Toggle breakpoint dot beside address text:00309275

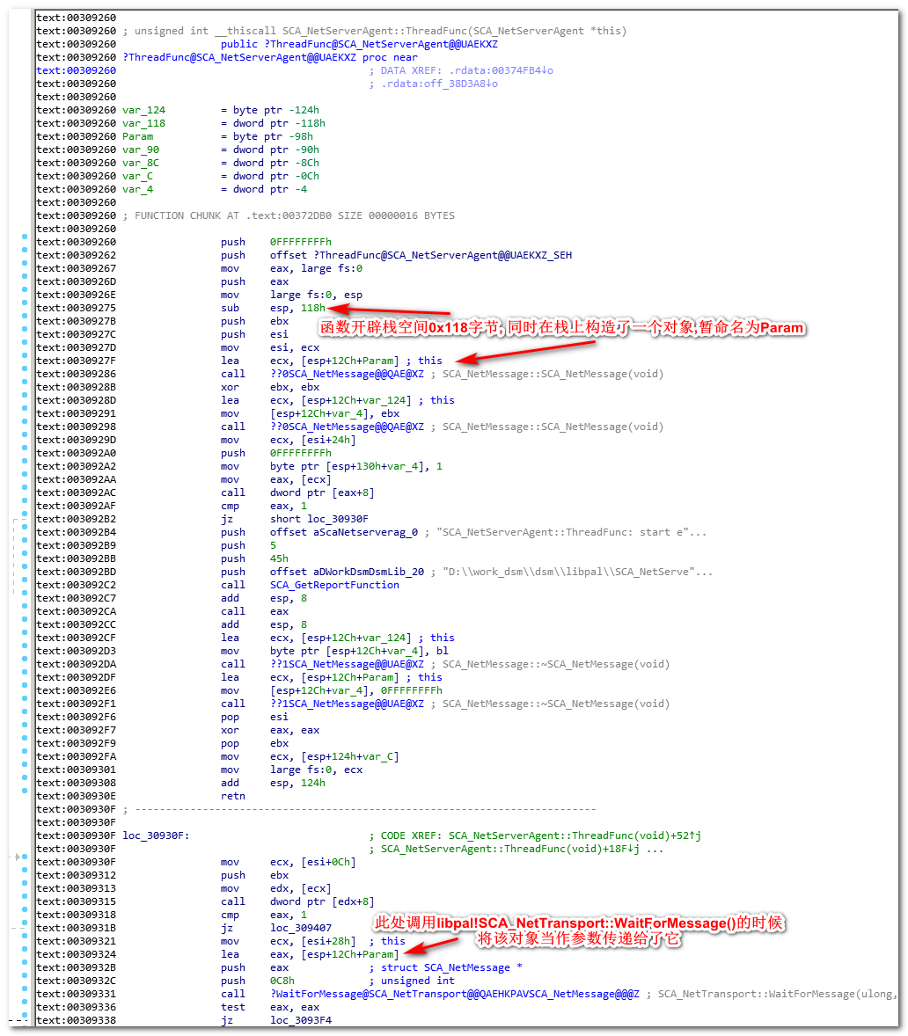pos(25,303)
